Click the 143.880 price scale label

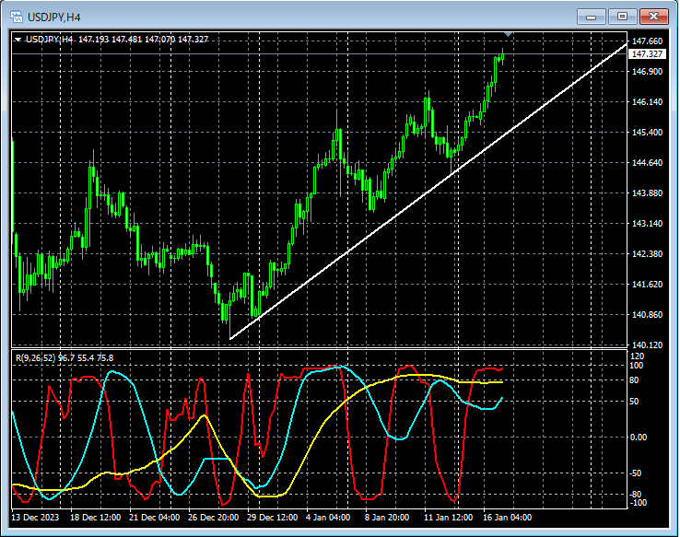pos(647,193)
